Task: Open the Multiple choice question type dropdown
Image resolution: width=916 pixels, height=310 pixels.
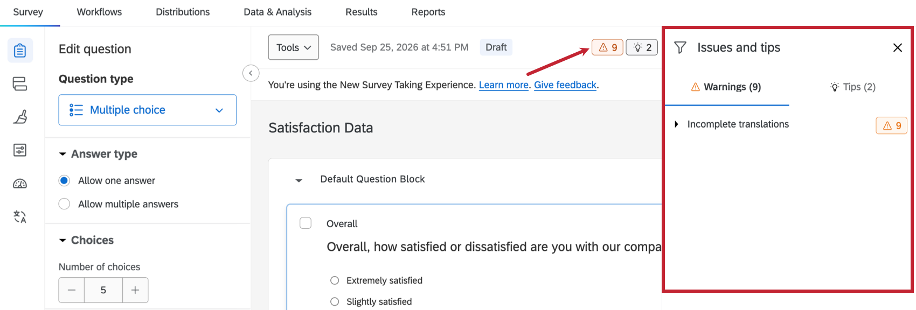Action: click(x=148, y=110)
